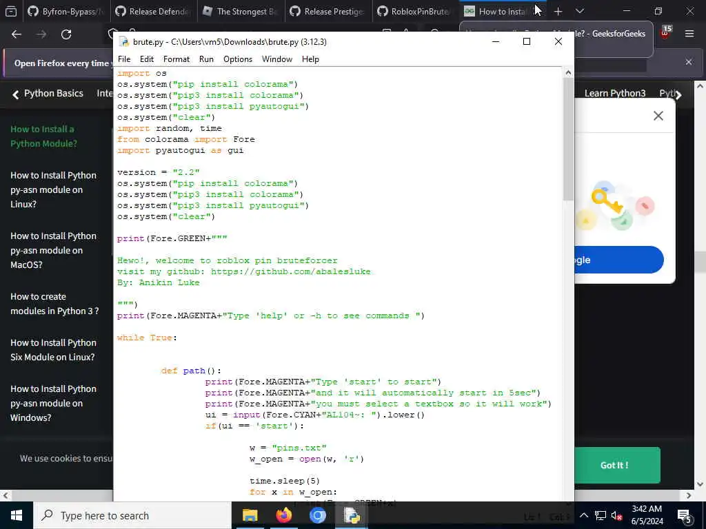Close the Google sign-in popup

(x=658, y=116)
